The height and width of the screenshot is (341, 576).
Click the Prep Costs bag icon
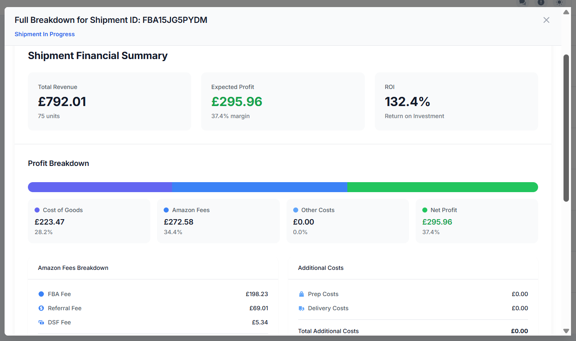(302, 294)
